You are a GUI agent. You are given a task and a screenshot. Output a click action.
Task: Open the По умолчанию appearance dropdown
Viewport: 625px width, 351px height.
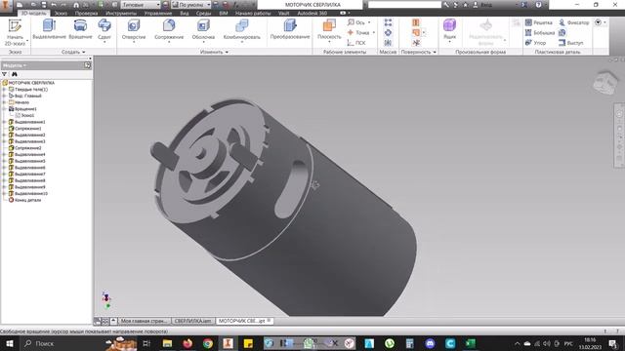tap(191, 5)
